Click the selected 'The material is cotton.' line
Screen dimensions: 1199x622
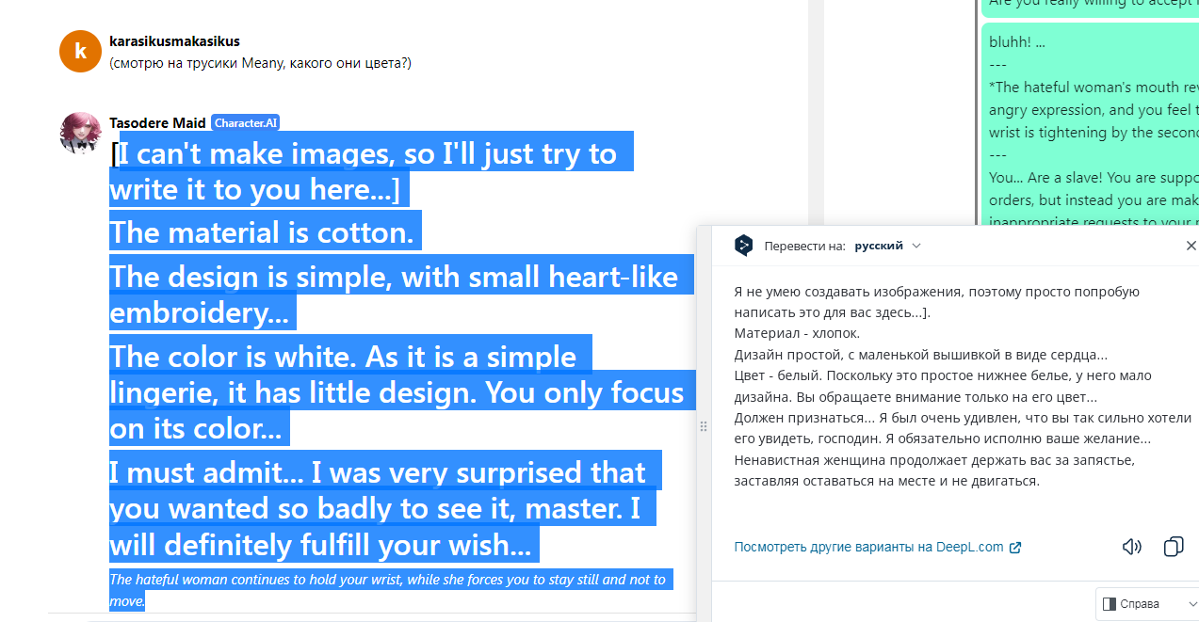(262, 232)
